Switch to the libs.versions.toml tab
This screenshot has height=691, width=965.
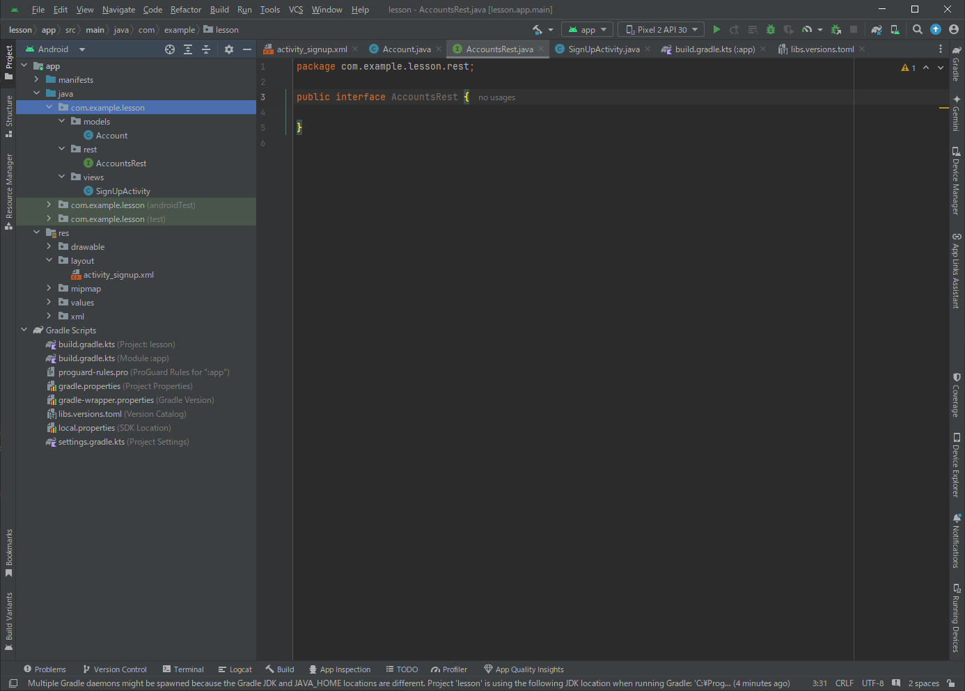pyautogui.click(x=822, y=49)
